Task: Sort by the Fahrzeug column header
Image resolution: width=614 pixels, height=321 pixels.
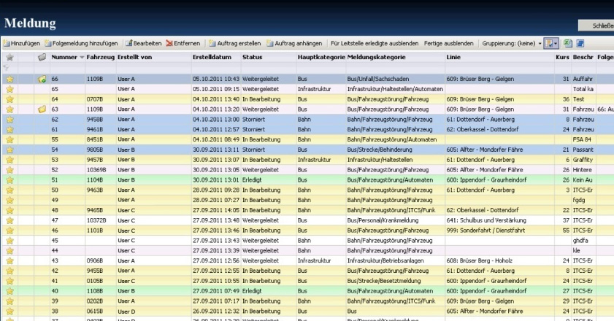Action: click(x=100, y=57)
